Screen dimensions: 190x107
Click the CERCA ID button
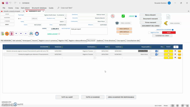(34, 18)
